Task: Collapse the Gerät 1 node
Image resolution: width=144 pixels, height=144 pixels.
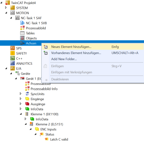Action: [x=16, y=79]
